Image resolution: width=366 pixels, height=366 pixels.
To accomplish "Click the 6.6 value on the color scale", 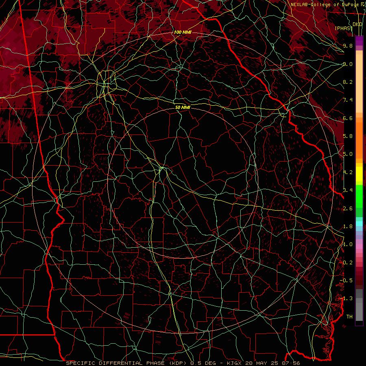I will pyautogui.click(x=348, y=118).
